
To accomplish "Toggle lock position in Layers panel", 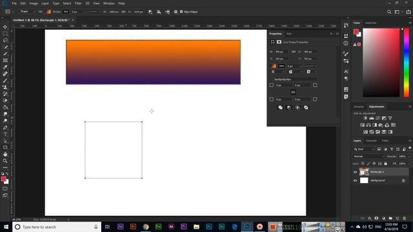I will (x=374, y=164).
